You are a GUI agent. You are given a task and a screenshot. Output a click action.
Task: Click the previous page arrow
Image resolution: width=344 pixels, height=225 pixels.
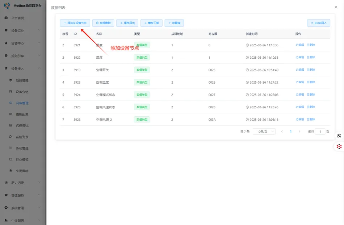coord(282,132)
